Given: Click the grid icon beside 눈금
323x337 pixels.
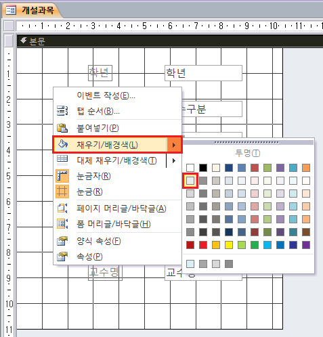Looking at the screenshot, I should [x=62, y=192].
